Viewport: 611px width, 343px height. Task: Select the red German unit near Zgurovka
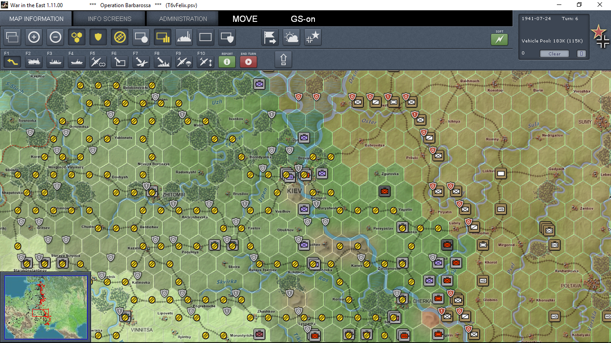[x=384, y=191]
